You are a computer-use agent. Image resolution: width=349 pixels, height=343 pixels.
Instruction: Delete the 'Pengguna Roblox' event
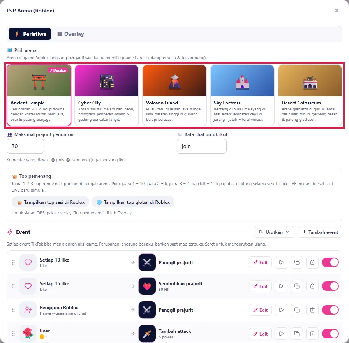tap(312, 310)
